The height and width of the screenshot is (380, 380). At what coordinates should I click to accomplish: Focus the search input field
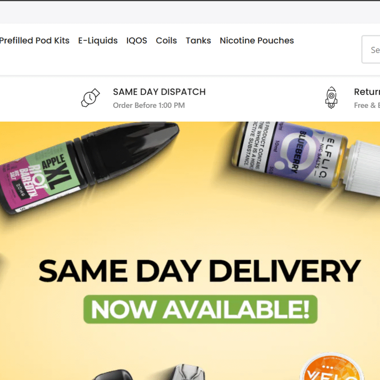[371, 50]
